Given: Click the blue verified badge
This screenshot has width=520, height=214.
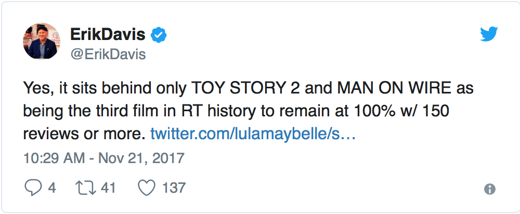Looking at the screenshot, I should pos(159,35).
